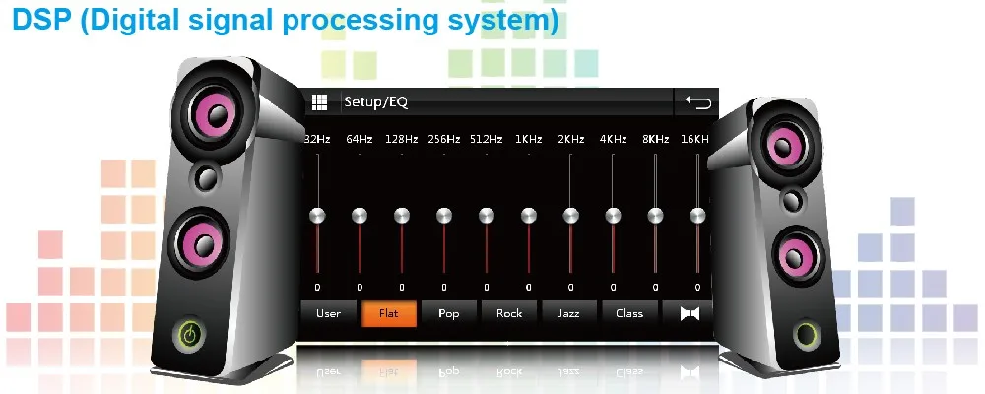Click the back arrow icon
The image size is (985, 394).
(x=698, y=101)
